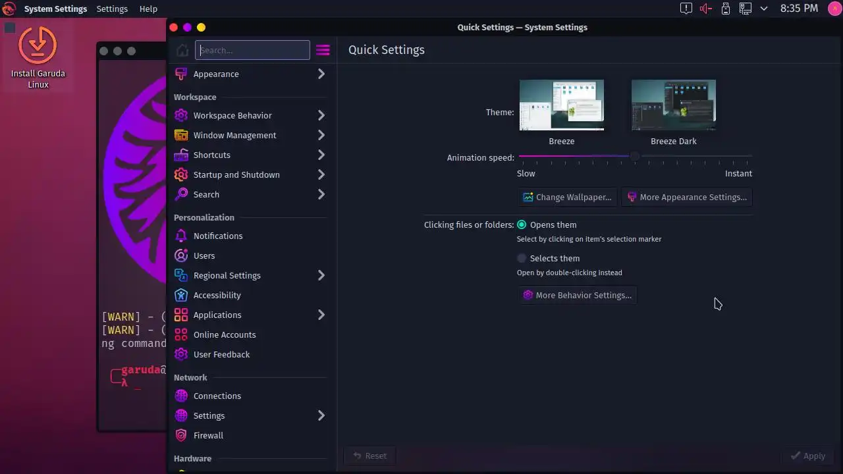Expand Search category chevron
Screen dimensions: 843x474
click(x=321, y=194)
